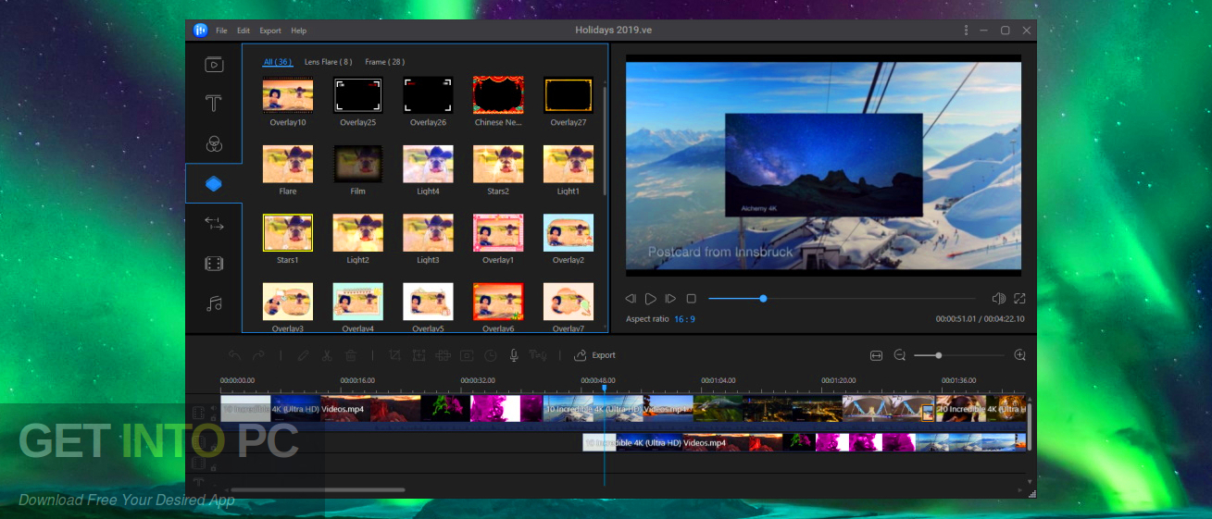Step to the next frame
This screenshot has width=1212, height=519.
[x=671, y=299]
